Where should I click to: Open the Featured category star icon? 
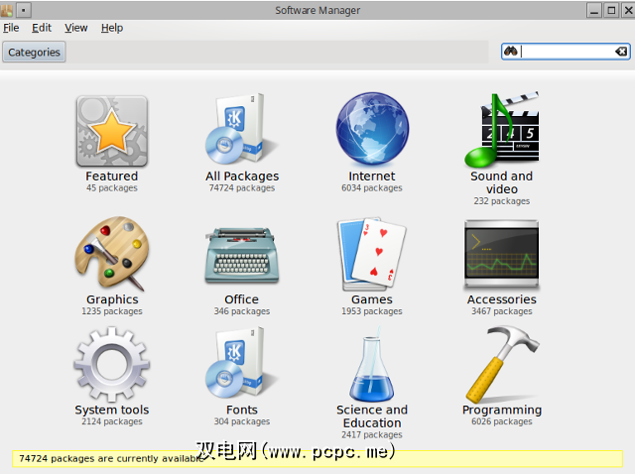point(111,132)
